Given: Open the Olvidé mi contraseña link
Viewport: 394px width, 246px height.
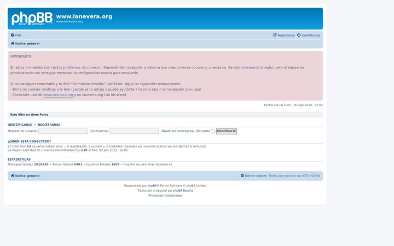Looking at the screenshot, I should (177, 131).
